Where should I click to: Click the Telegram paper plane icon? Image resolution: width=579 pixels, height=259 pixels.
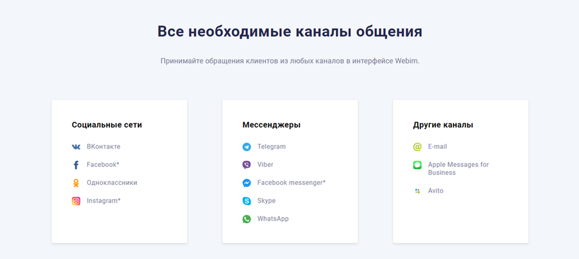pos(246,147)
